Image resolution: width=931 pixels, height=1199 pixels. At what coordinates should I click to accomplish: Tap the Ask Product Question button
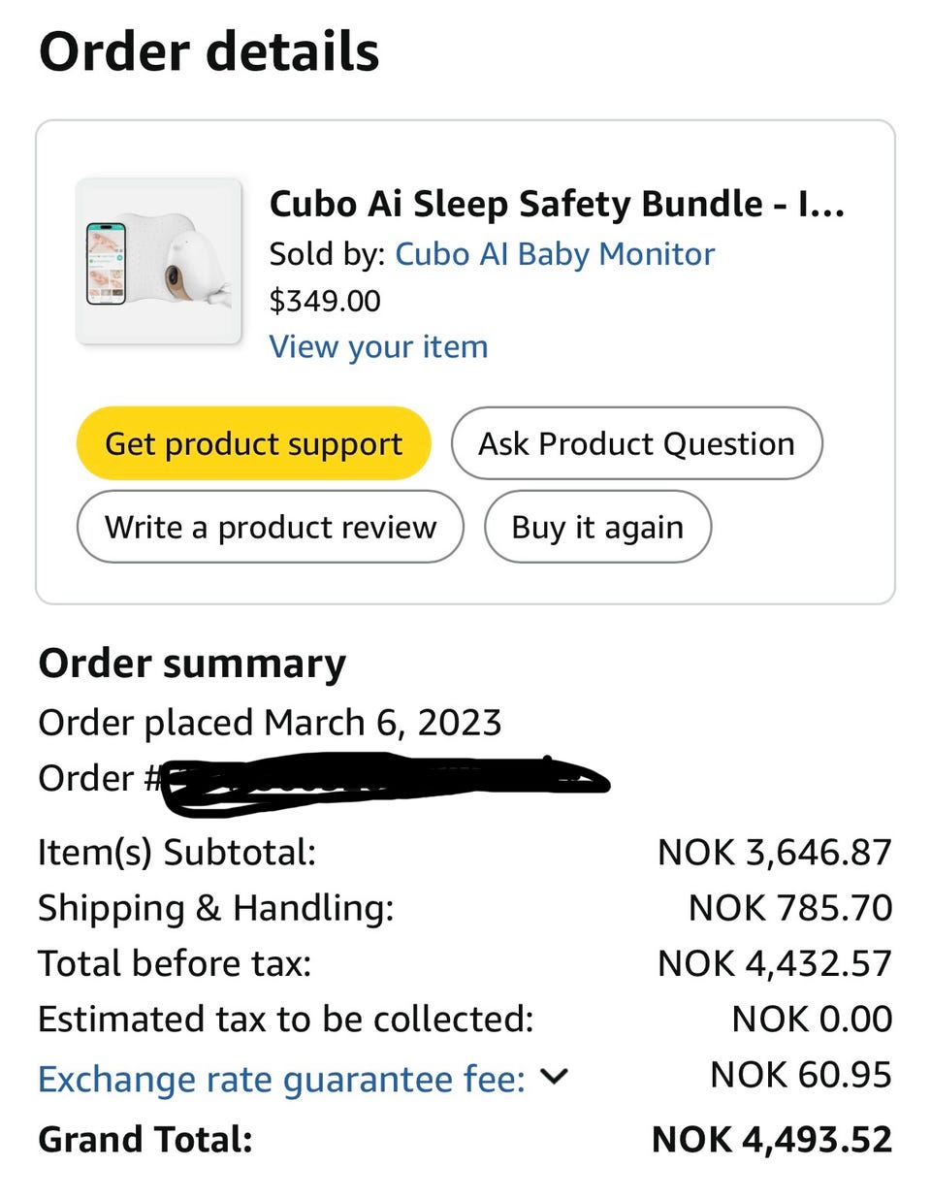(x=636, y=443)
